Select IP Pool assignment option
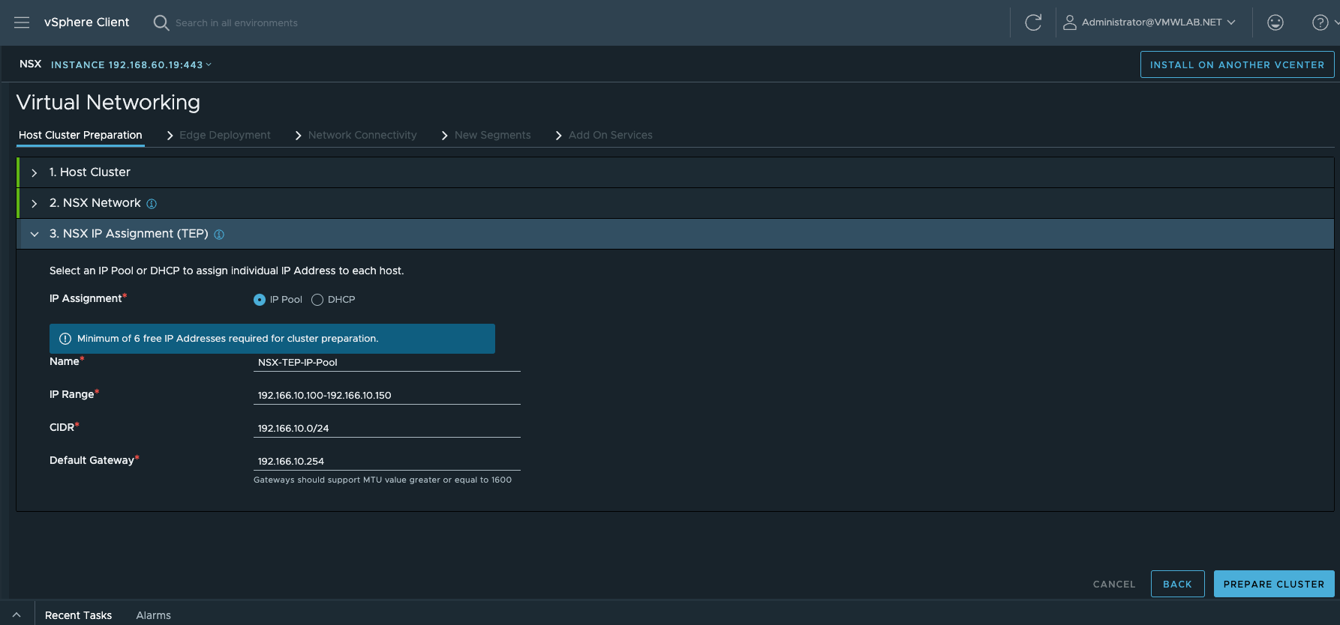This screenshot has width=1340, height=625. [260, 300]
